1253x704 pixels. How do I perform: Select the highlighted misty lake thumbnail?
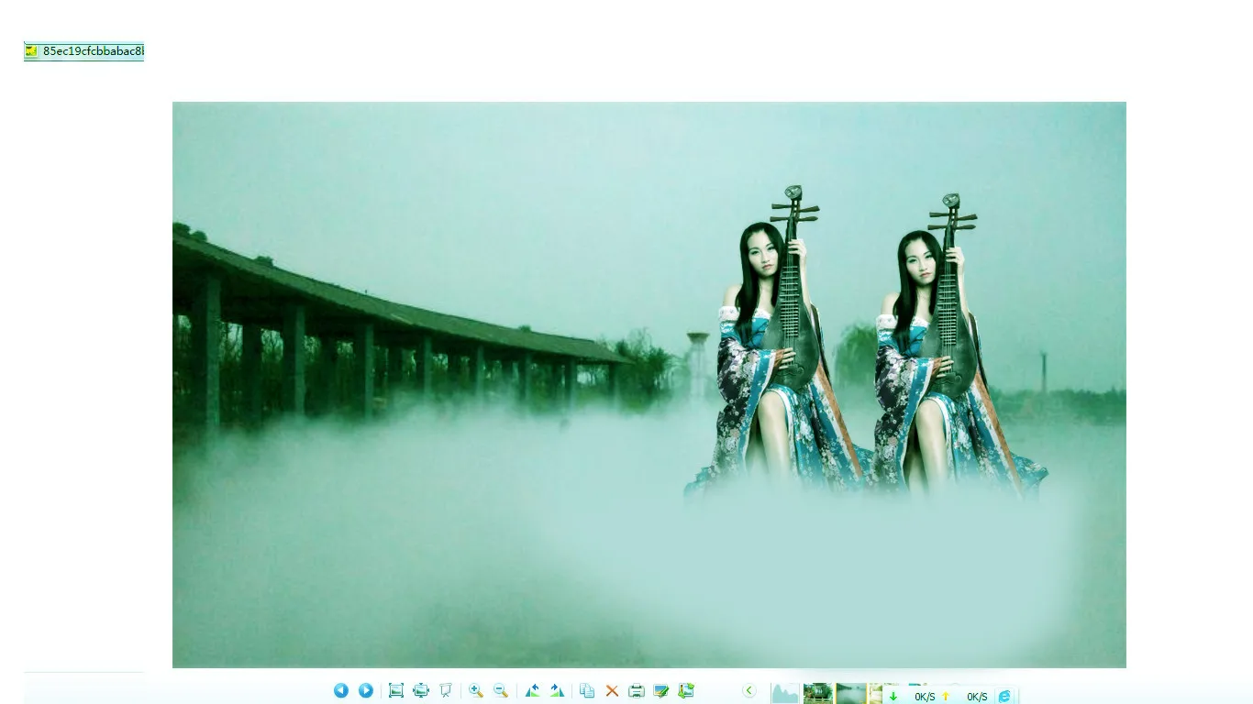tap(851, 694)
